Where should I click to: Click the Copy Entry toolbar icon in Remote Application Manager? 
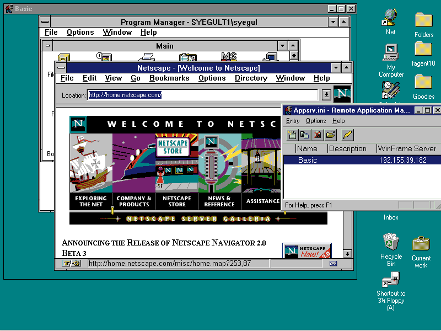coord(305,135)
